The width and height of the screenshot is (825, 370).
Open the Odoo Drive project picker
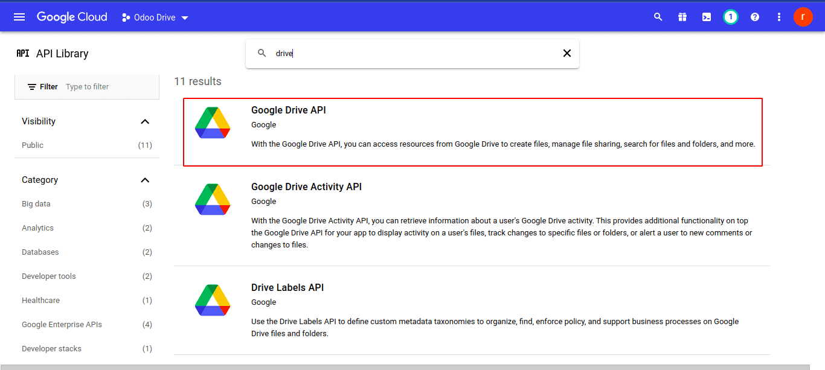tap(154, 17)
